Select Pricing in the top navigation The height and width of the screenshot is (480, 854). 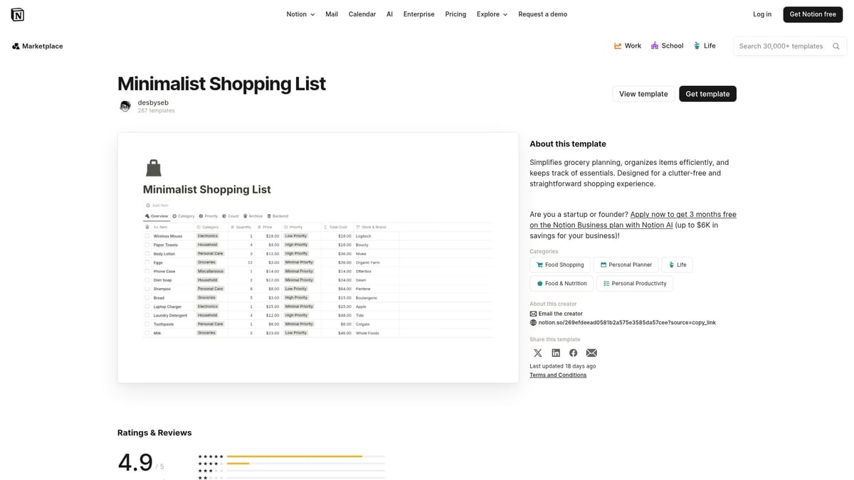pos(455,14)
